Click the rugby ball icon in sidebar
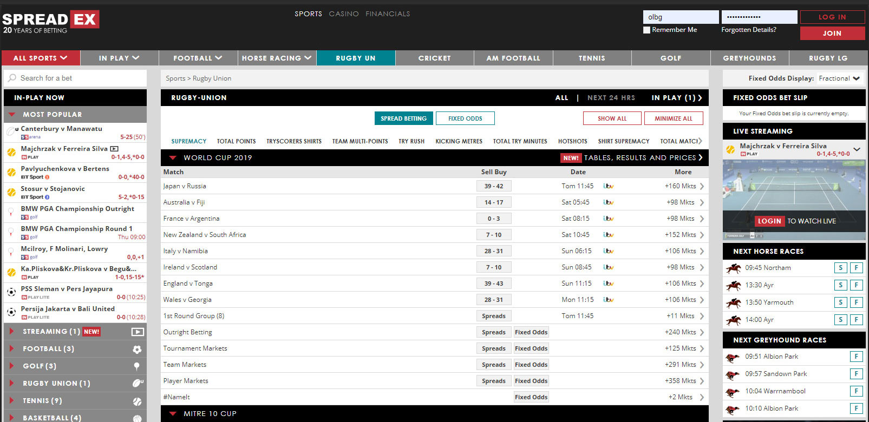Image resolution: width=869 pixels, height=422 pixels. [138, 384]
